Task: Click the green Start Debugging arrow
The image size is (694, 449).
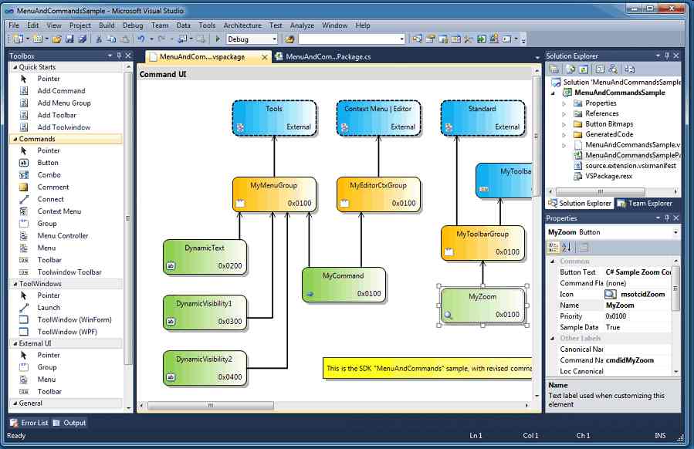Action: (x=218, y=39)
